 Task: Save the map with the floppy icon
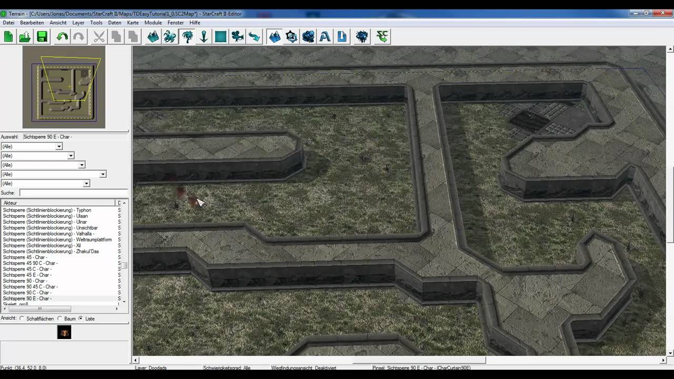coord(42,36)
